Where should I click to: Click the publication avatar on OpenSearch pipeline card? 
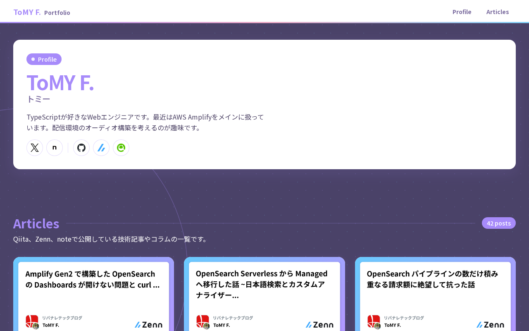point(374,321)
